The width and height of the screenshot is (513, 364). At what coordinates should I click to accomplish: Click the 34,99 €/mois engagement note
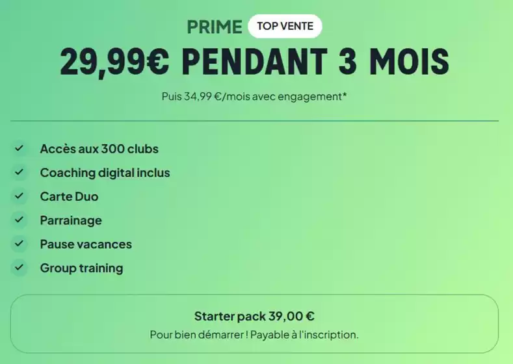pyautogui.click(x=252, y=96)
